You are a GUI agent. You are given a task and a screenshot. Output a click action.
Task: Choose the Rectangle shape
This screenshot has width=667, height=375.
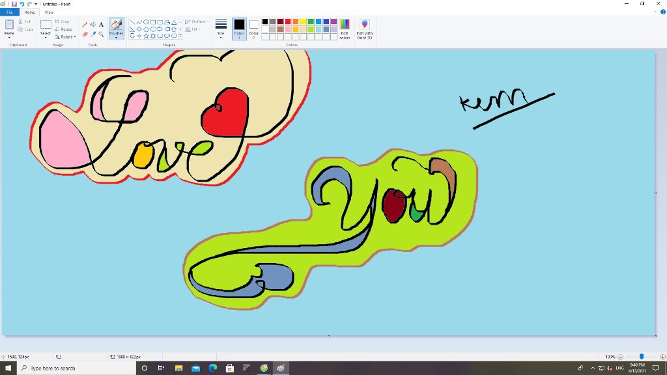coord(152,22)
